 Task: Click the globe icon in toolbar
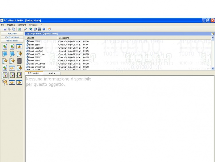pos(31,29)
